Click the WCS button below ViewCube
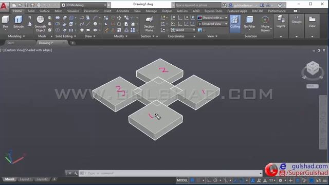Screen dimensions: 329x185 [x=313, y=86]
